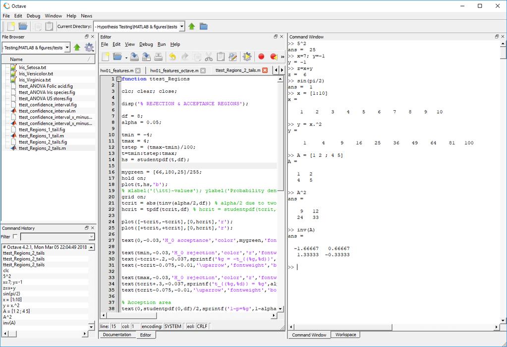Open File Browser path dropdown
The width and height of the screenshot is (507, 347).
tap(67, 47)
